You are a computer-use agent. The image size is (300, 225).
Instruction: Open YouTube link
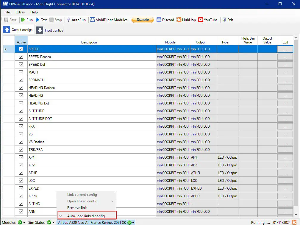click(208, 20)
